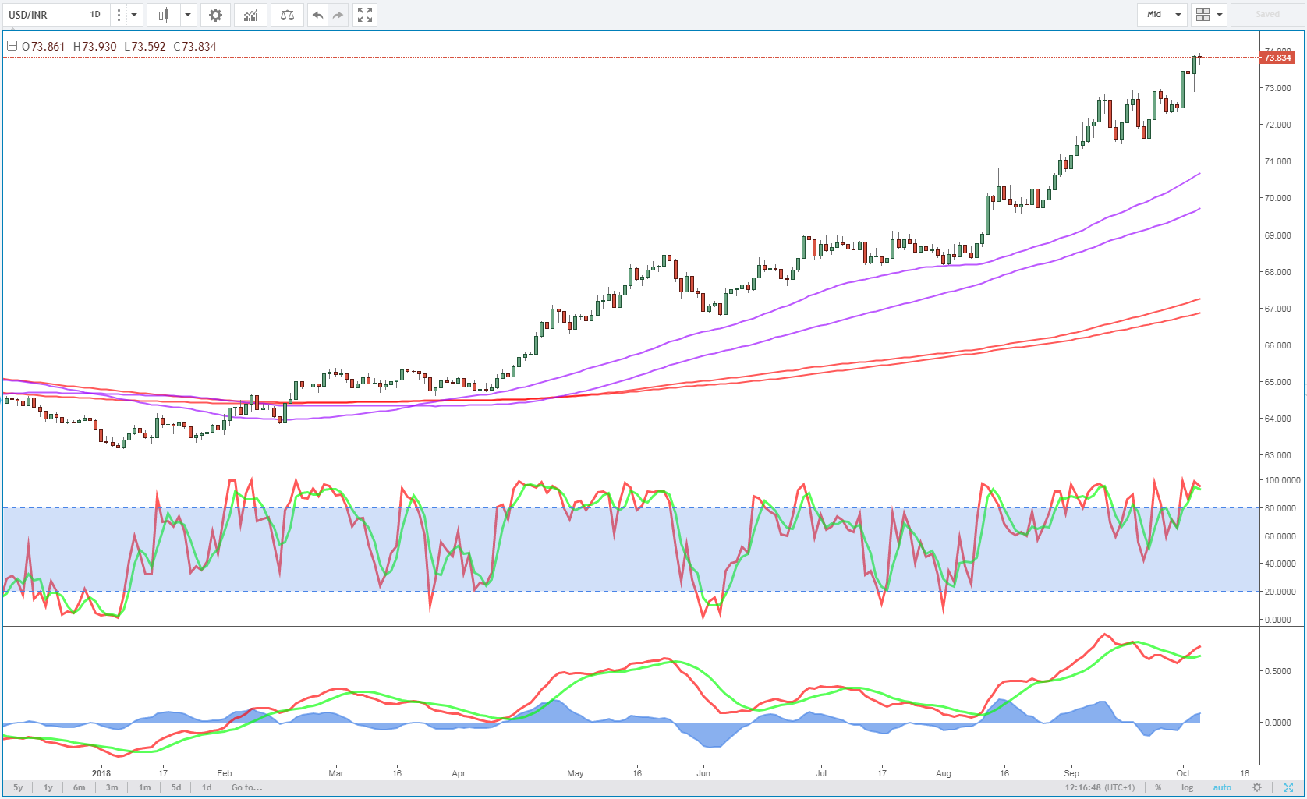Click the Saved button
Screen dimensions: 1307x799
click(x=1267, y=15)
